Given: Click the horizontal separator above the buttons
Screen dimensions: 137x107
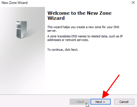Looking at the screenshot, I should [69, 95].
